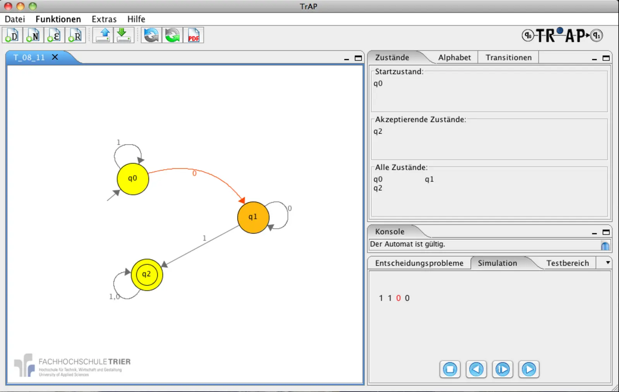Open the Extras menu
Image resolution: width=619 pixels, height=392 pixels.
point(104,19)
